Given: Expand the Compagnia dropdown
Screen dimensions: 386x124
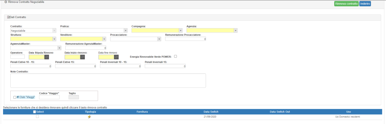Looking at the screenshot, I should (x=157, y=30).
